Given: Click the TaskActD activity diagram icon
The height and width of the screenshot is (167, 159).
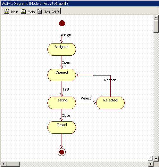Looking at the screenshot, I should 40,11.
